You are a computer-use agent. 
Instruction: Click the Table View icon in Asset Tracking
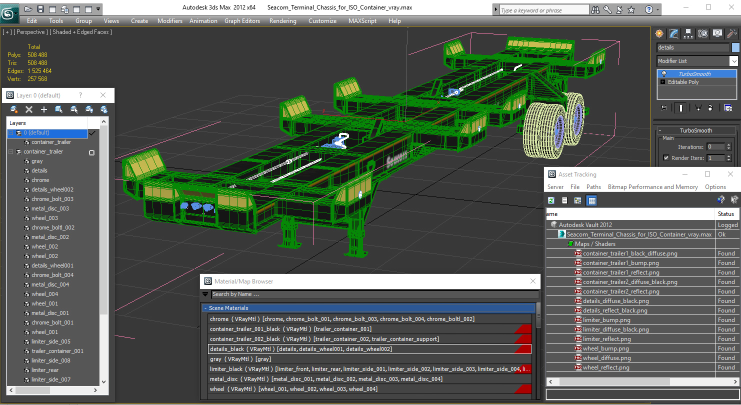592,200
